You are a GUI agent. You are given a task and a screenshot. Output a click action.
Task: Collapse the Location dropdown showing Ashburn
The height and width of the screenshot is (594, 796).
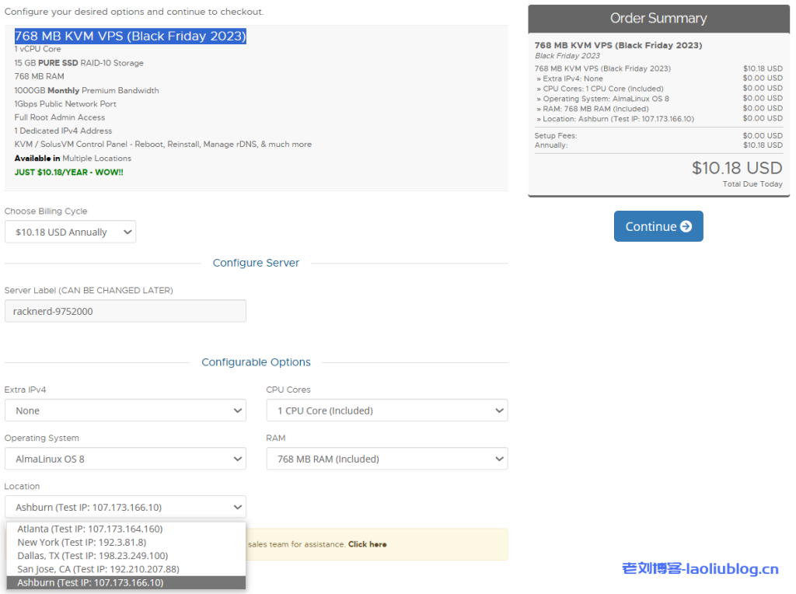coord(125,507)
